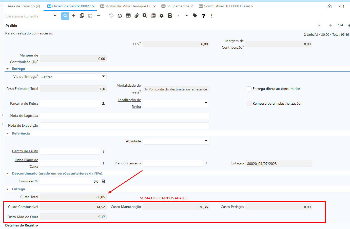
Task: Open attachments with the paperclip icon
Action: tap(137, 16)
